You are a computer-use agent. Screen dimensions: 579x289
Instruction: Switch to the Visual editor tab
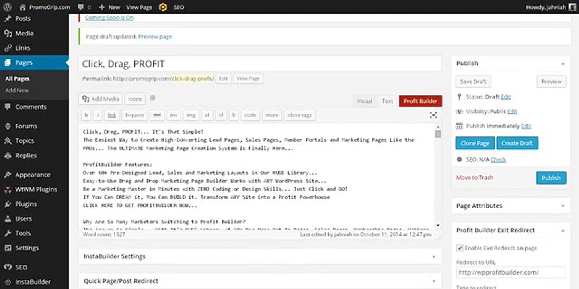pos(364,101)
